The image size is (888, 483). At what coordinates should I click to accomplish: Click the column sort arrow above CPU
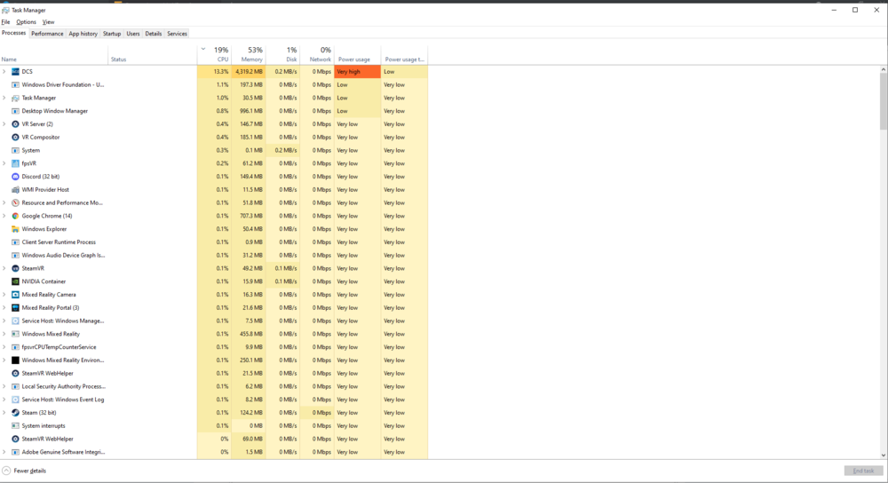coord(202,49)
